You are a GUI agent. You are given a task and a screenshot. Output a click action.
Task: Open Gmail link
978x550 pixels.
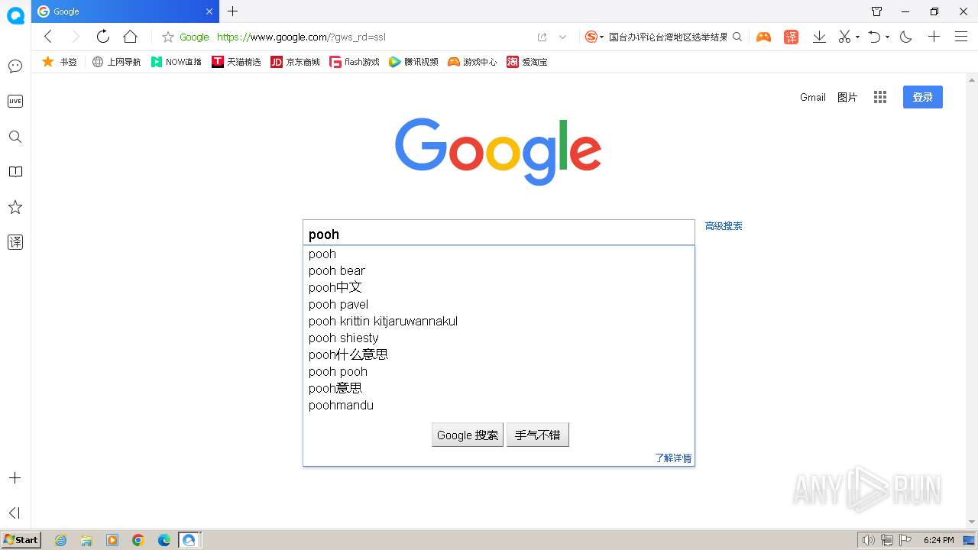813,97
